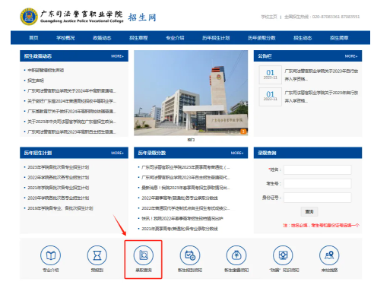This screenshot has width=374, height=285.
Task: Click the college emblem logo
Action: (29, 17)
